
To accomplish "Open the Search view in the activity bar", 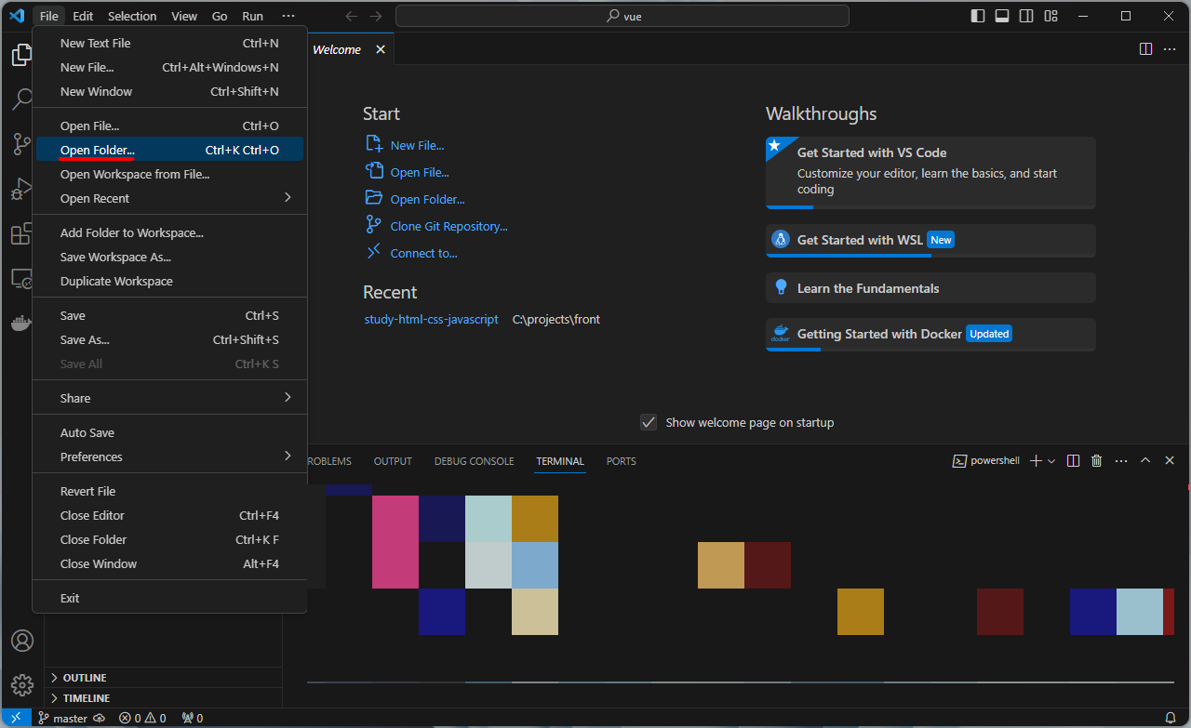I will point(21,99).
